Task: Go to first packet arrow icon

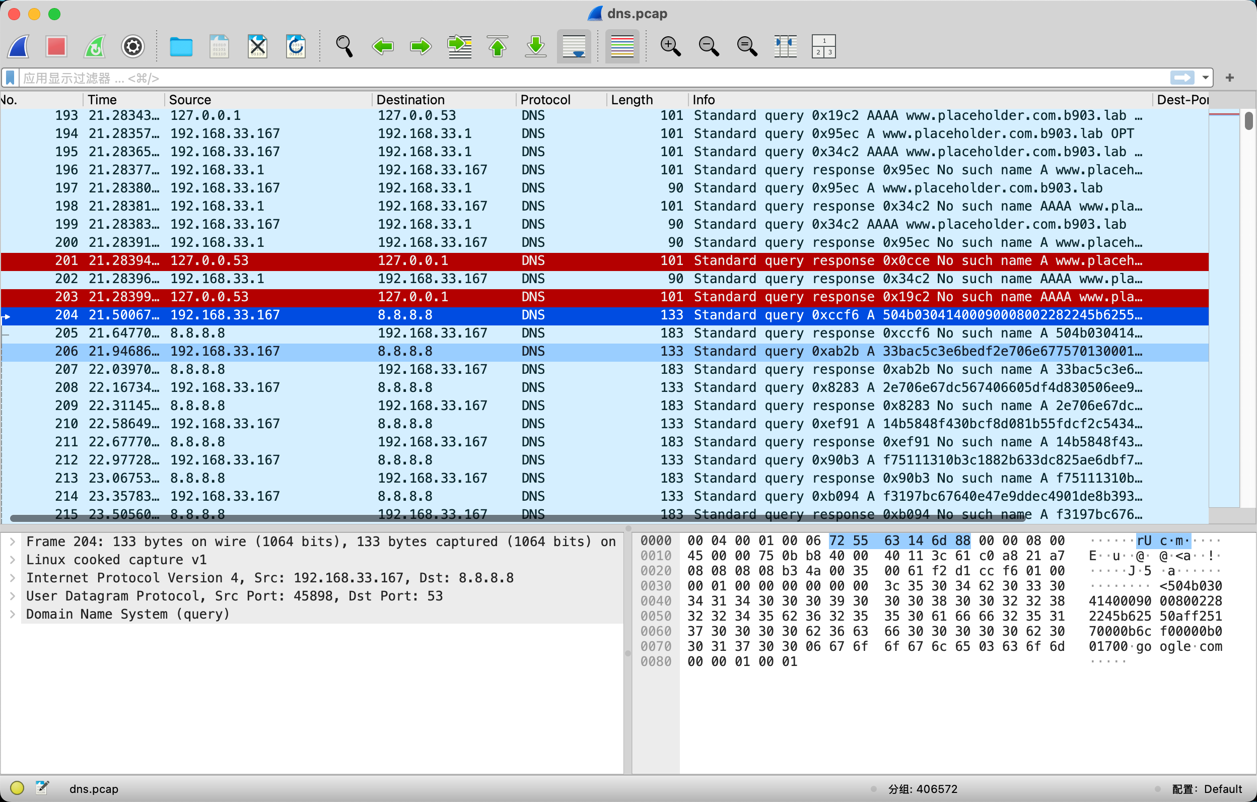Action: [x=498, y=46]
